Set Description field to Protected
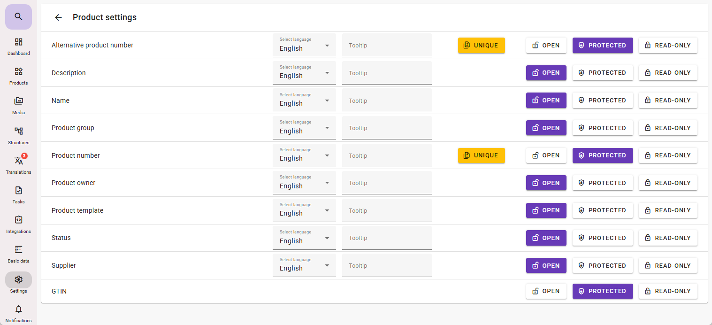Viewport: 712px width, 325px height. [x=602, y=73]
